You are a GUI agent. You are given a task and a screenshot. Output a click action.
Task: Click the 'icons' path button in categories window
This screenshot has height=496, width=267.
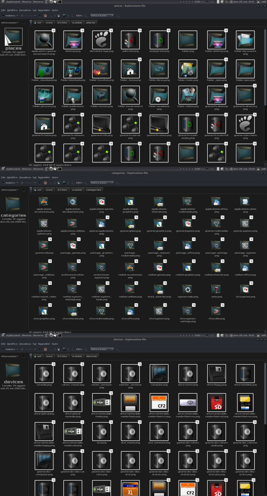click(x=49, y=190)
